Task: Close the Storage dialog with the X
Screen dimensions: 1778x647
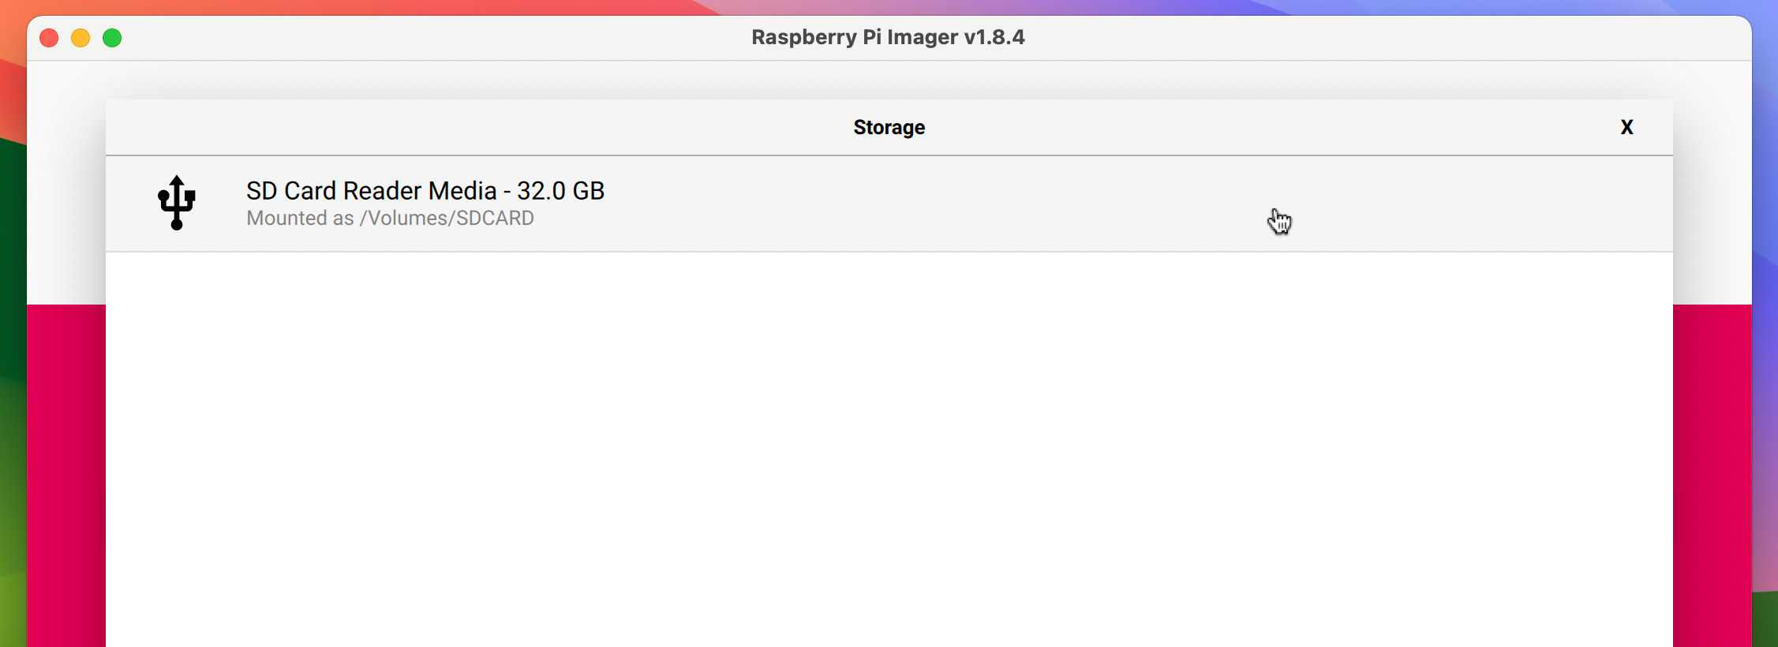Action: [1626, 127]
